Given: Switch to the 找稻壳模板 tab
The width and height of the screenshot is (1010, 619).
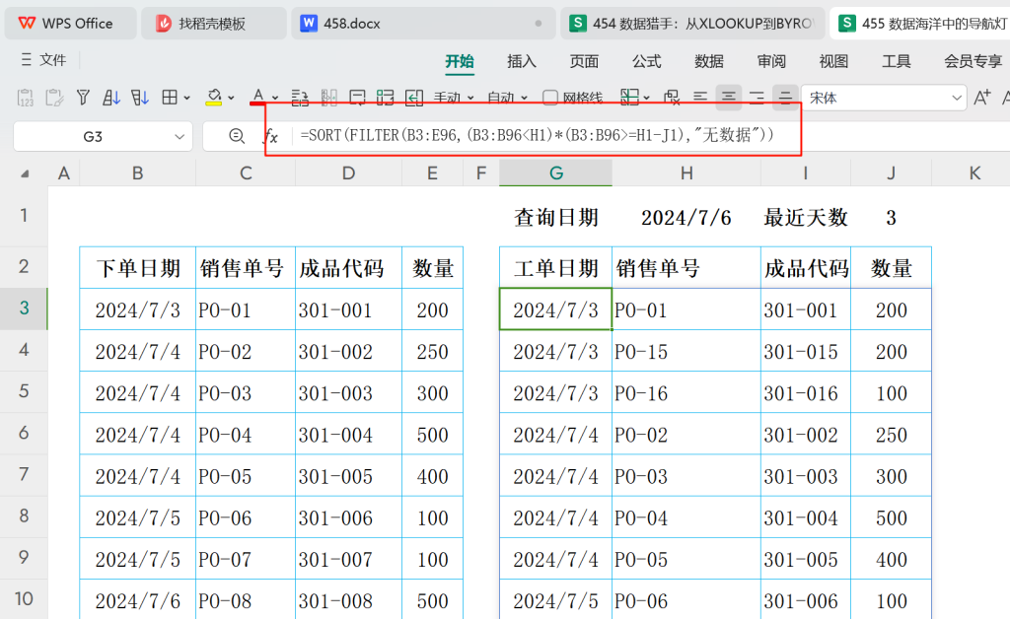Looking at the screenshot, I should (x=213, y=24).
